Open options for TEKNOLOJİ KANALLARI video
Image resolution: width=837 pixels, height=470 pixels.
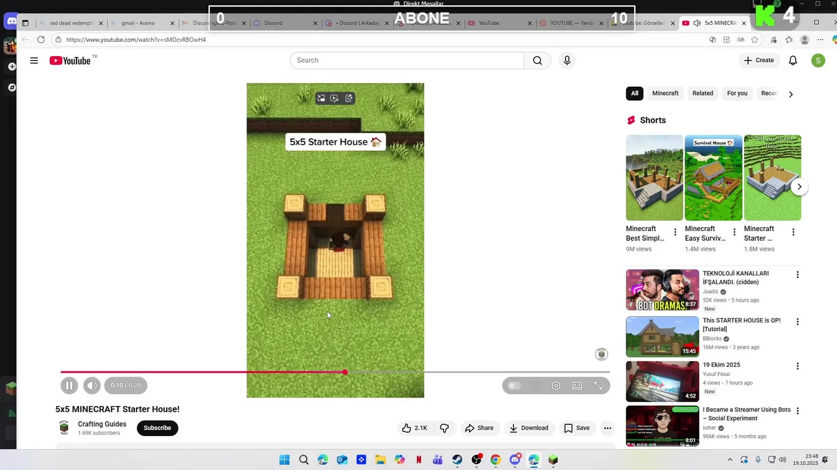click(x=797, y=275)
